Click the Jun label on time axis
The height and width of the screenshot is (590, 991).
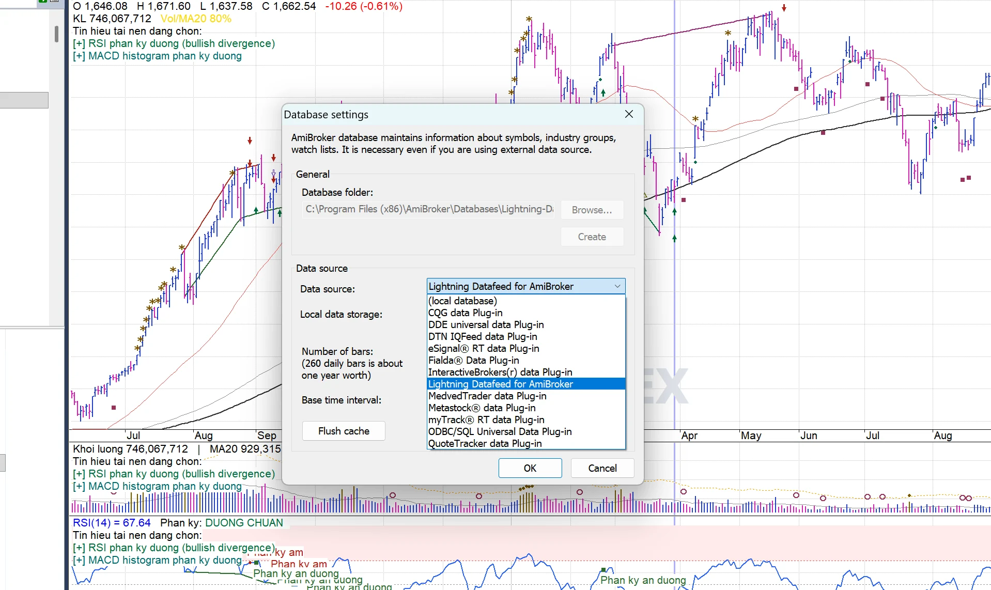(x=809, y=436)
